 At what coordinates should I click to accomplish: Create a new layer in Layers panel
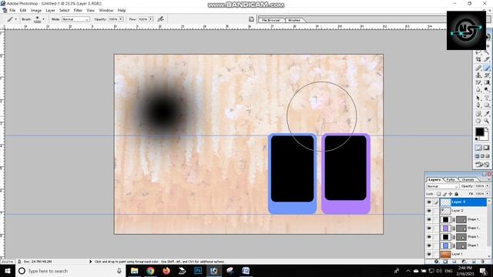point(474,262)
